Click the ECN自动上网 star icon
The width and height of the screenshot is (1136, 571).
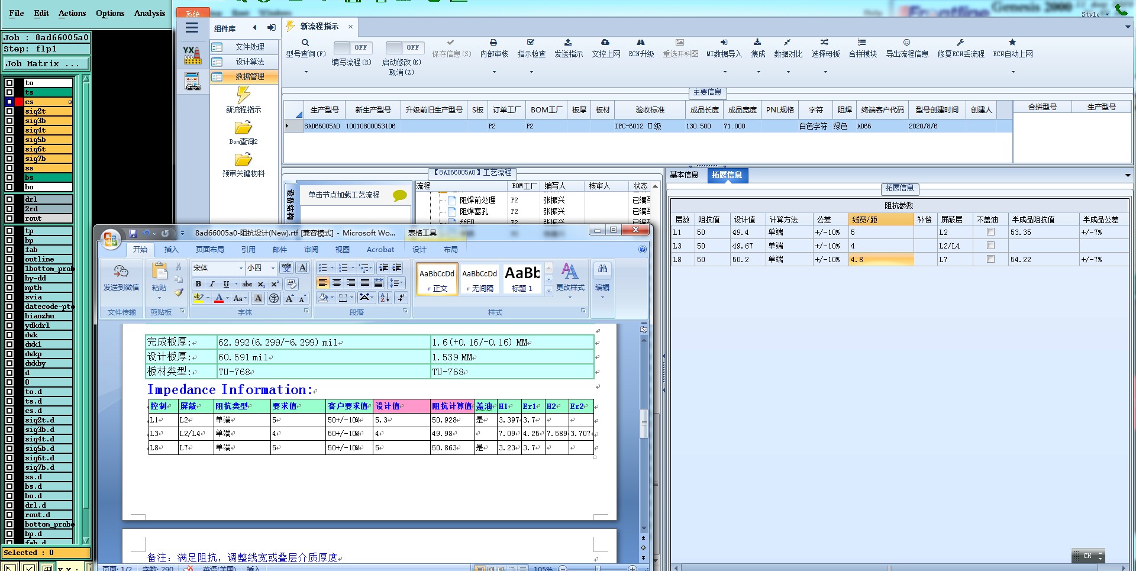point(1012,43)
